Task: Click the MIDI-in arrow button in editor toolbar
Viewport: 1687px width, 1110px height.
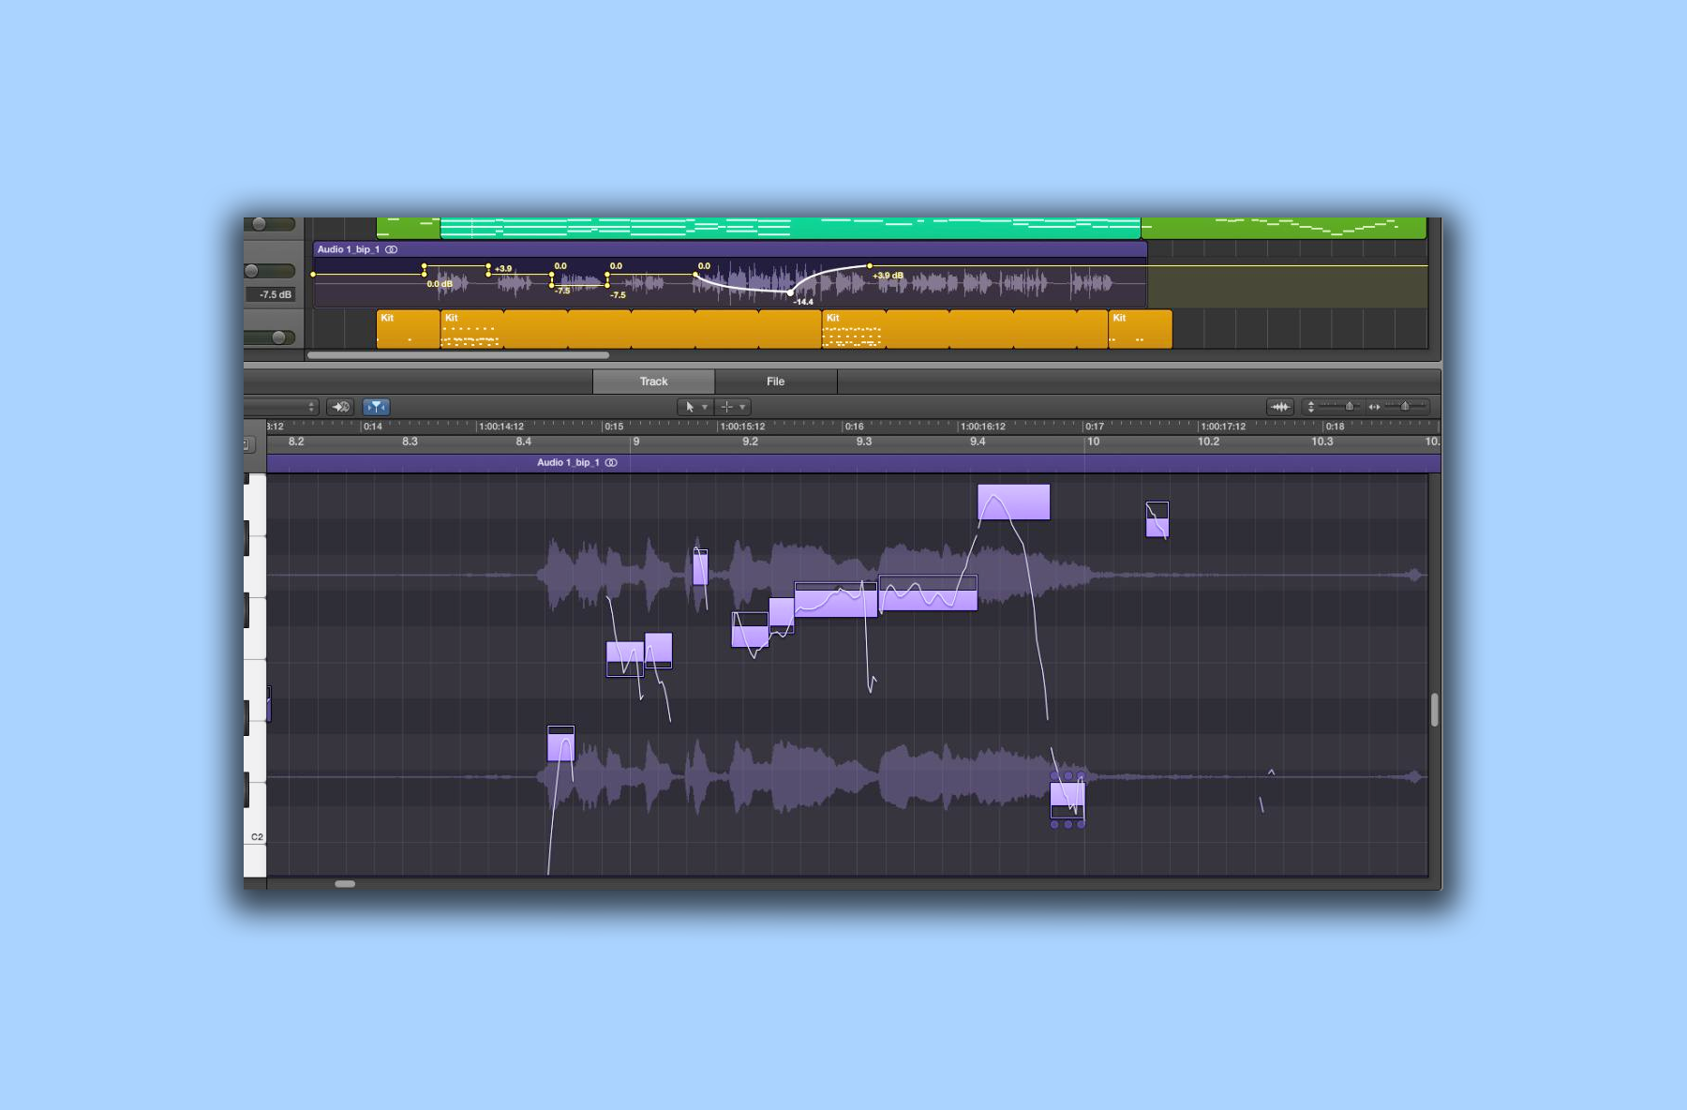Action: tap(340, 407)
